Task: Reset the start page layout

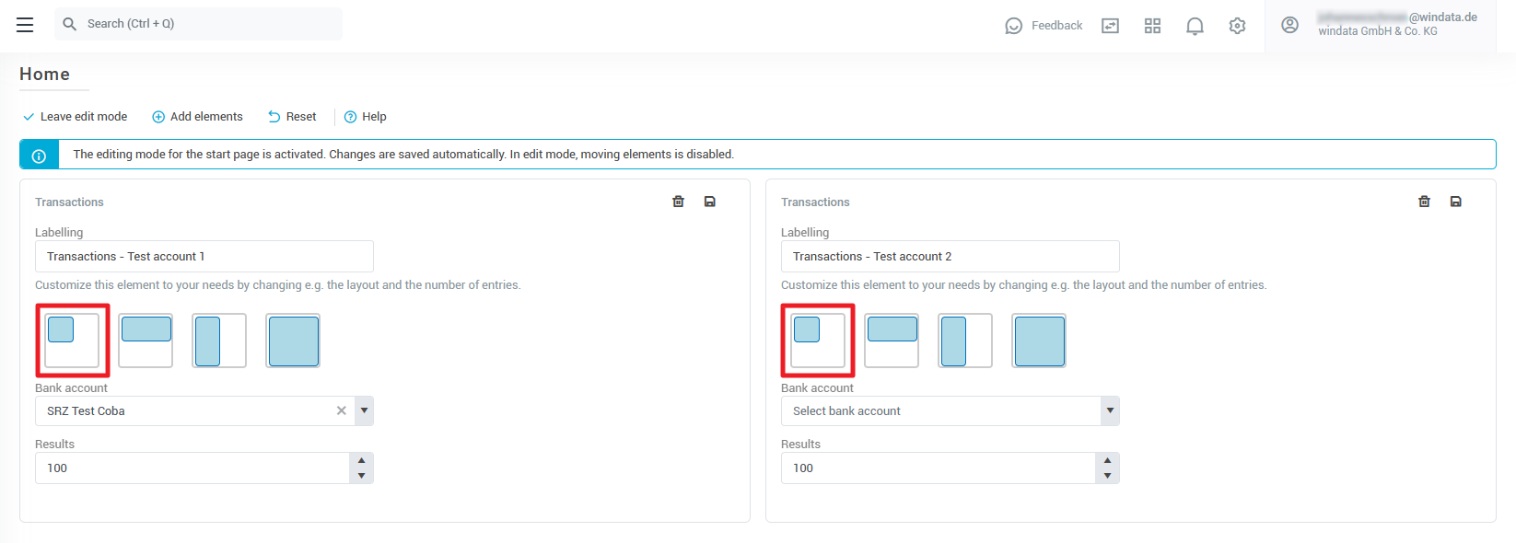Action: pos(292,117)
